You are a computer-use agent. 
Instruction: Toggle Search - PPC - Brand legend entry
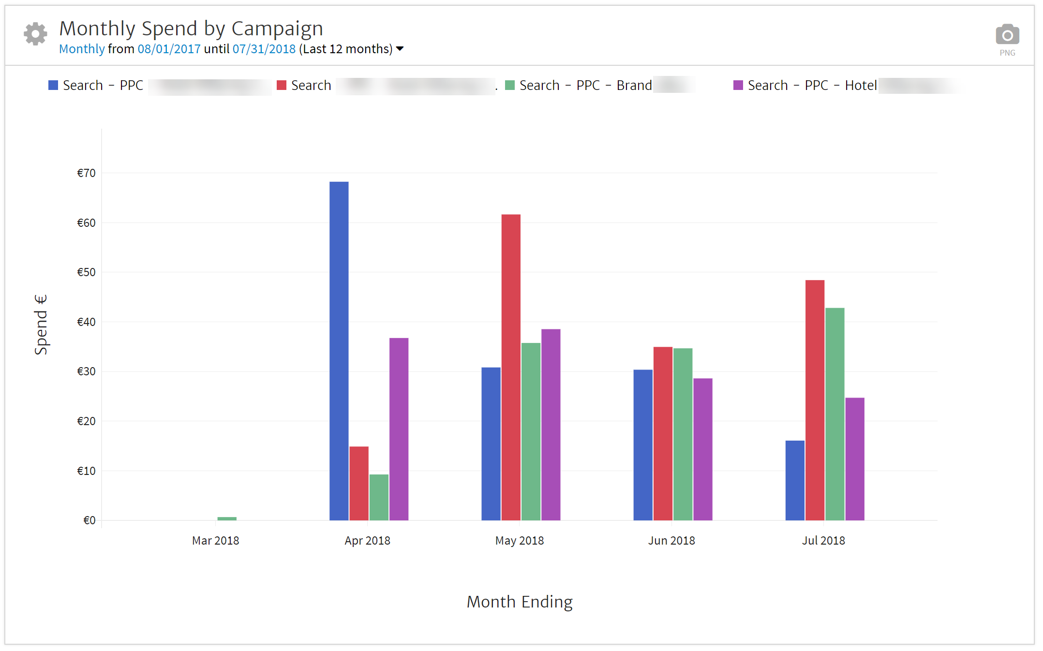tap(585, 86)
